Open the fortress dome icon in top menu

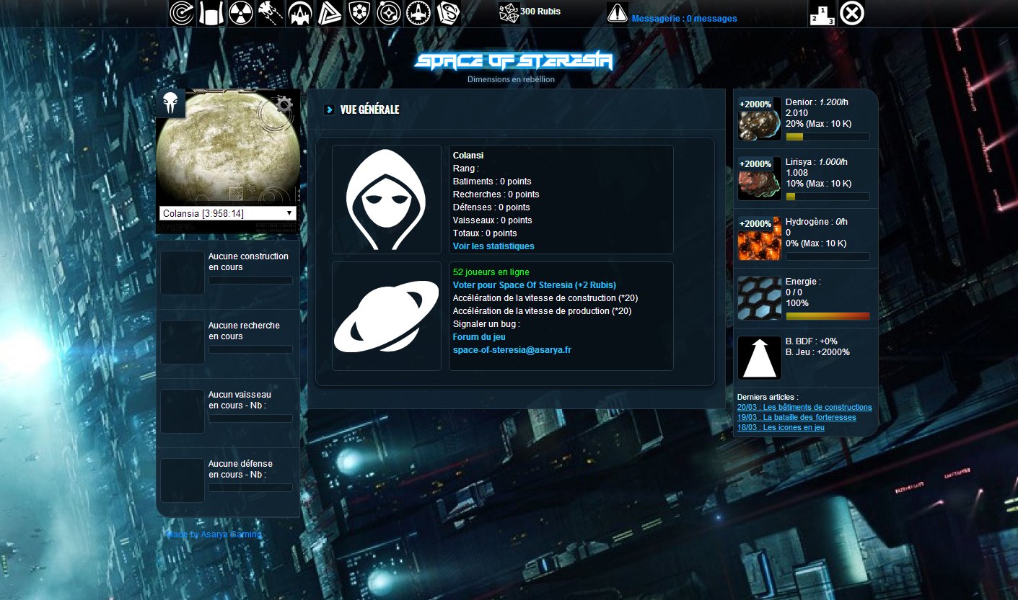pyautogui.click(x=300, y=13)
